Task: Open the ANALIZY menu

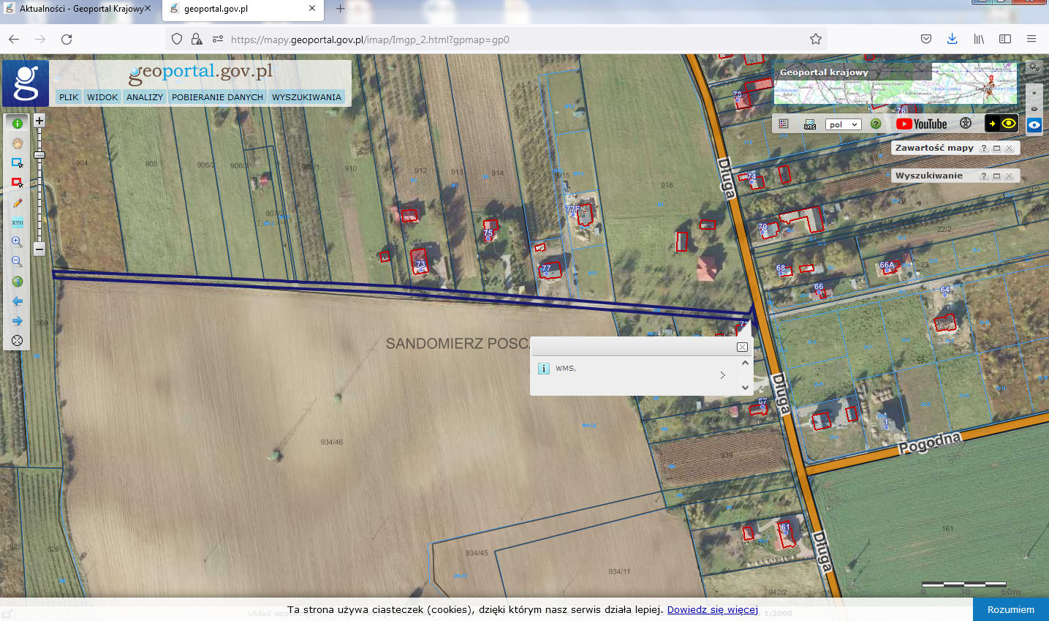Action: (x=145, y=97)
